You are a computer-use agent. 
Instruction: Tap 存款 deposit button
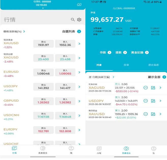[x=105, y=52]
